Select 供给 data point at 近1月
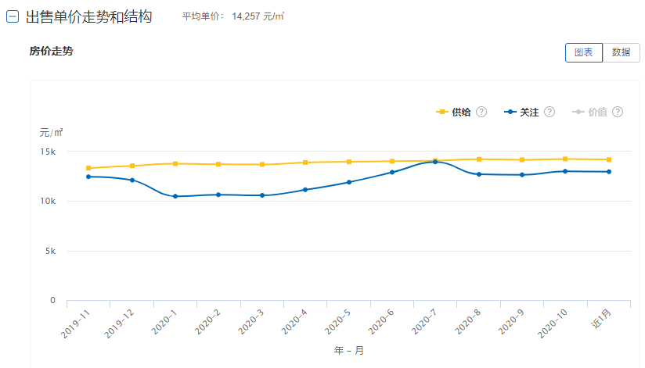Viewport: 645px width, 368px height. [x=609, y=159]
